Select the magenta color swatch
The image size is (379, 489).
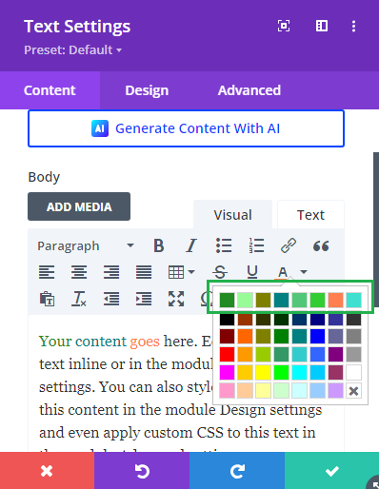click(x=227, y=372)
